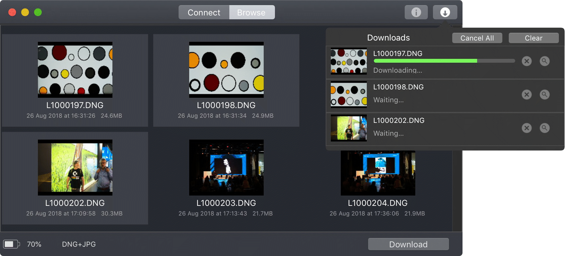The height and width of the screenshot is (256, 573).
Task: Select the L1000197.DNG thumbnail in grid
Action: click(75, 70)
